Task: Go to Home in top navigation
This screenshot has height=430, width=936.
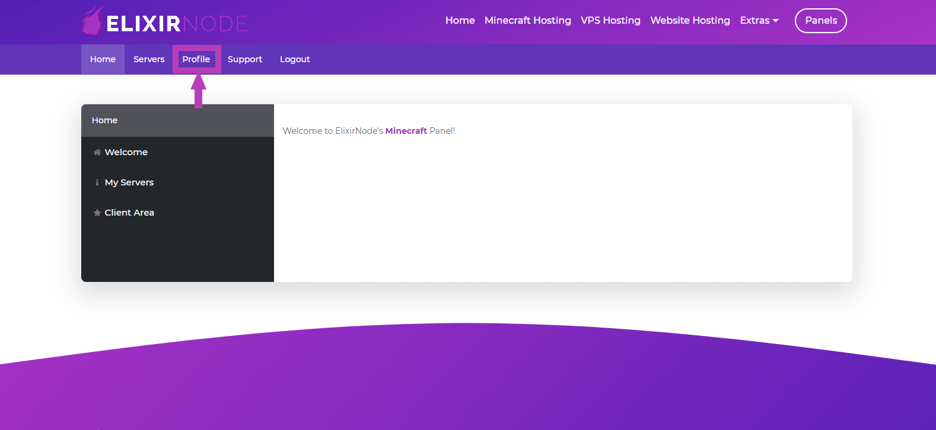Action: point(460,20)
